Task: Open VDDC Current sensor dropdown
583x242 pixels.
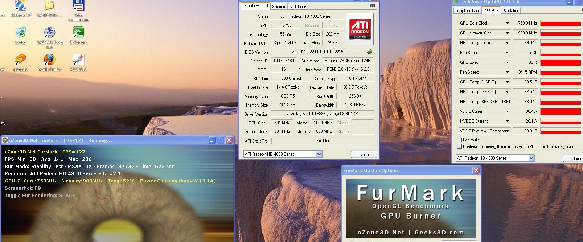Action: [508, 111]
